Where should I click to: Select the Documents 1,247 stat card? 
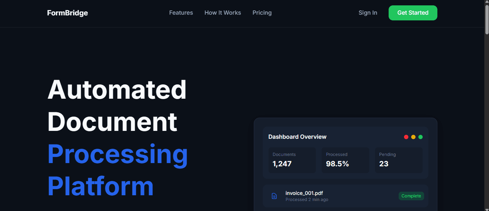(x=292, y=160)
